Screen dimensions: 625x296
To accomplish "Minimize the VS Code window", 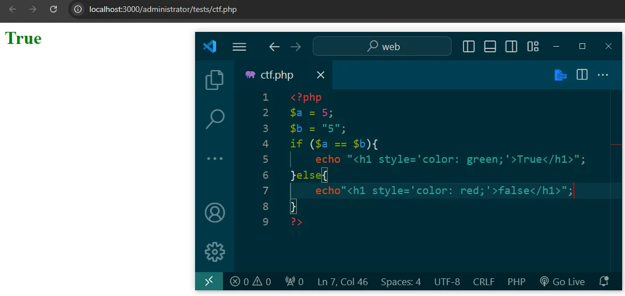I will 556,46.
